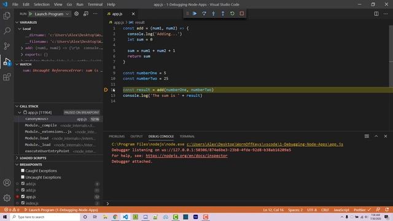Viewport: 393px width, 221px height.
Task: Change language mode JavaScript in status bar
Action: coord(341,210)
